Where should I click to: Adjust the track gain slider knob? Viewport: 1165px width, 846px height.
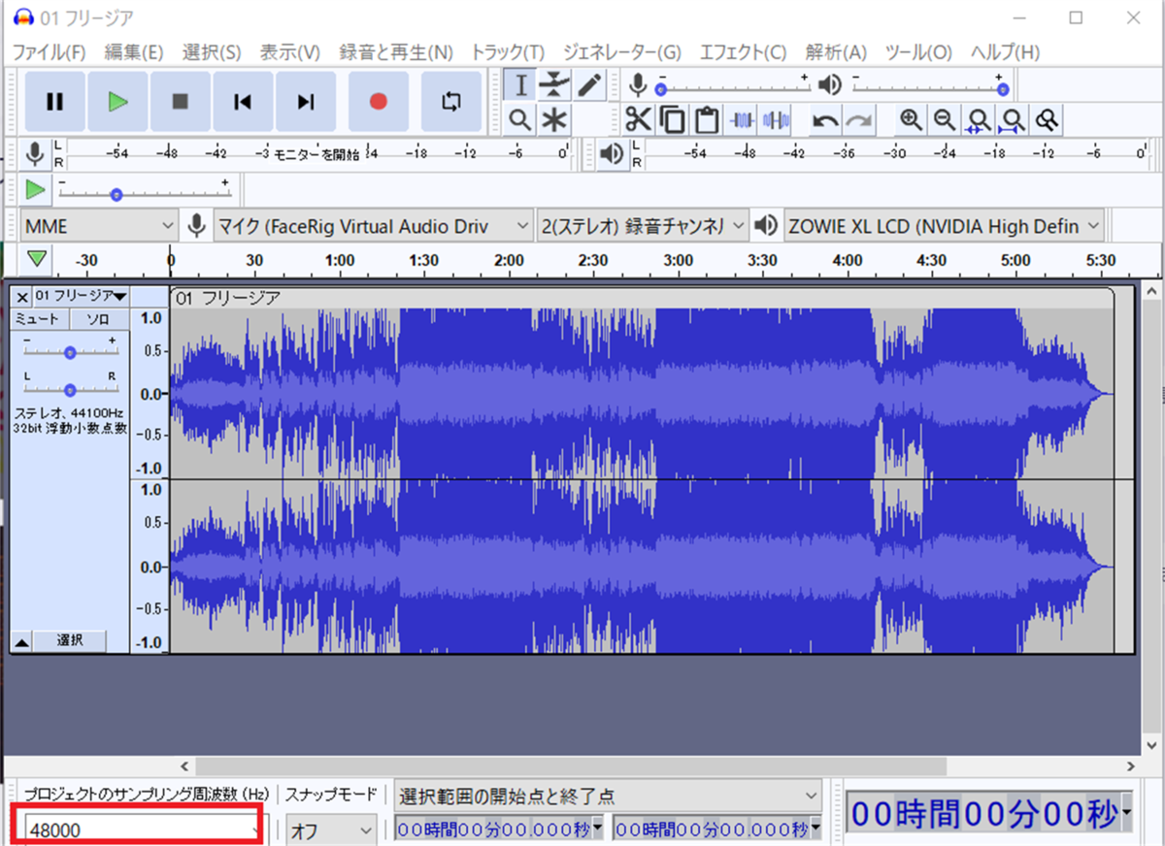pos(70,353)
